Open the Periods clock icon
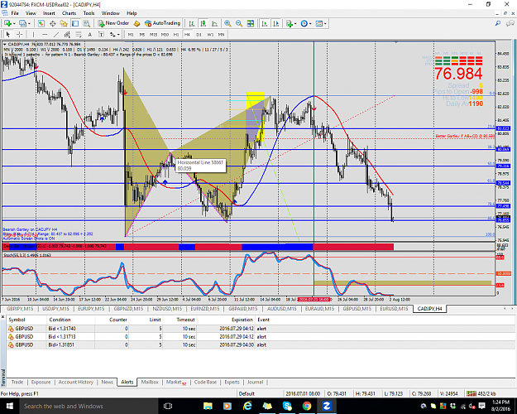 click(x=304, y=23)
